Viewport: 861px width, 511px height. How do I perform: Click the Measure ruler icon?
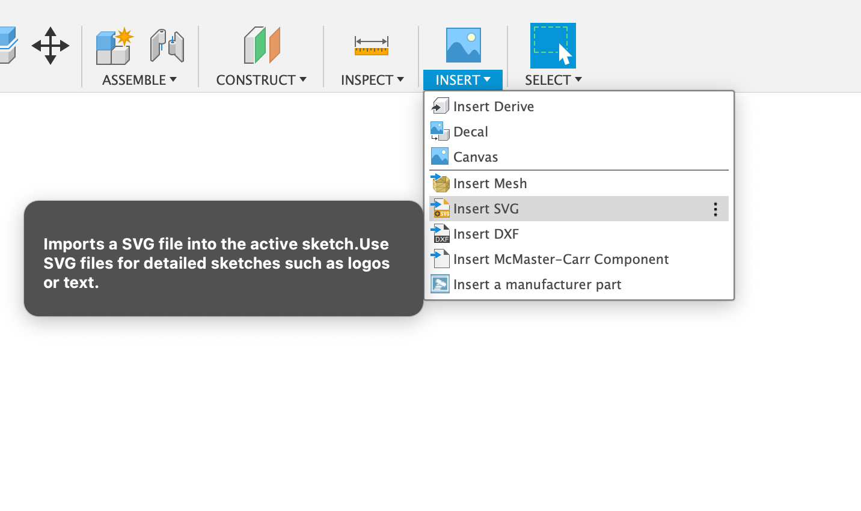click(x=371, y=46)
